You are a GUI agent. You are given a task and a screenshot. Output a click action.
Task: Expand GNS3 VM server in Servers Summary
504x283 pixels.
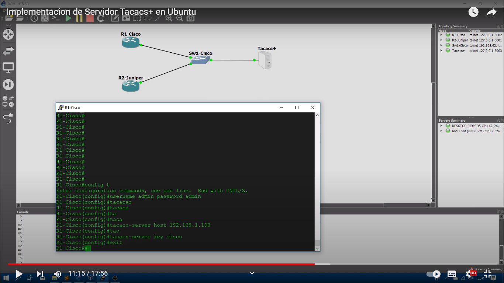click(x=441, y=131)
